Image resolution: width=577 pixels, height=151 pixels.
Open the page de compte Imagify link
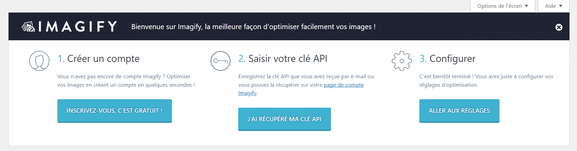coord(344,85)
